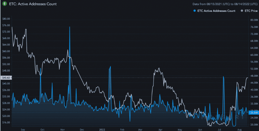Viewport: 259px width, 131px height.
Task: Click the 52.00K count axis label
Action: 254,69
